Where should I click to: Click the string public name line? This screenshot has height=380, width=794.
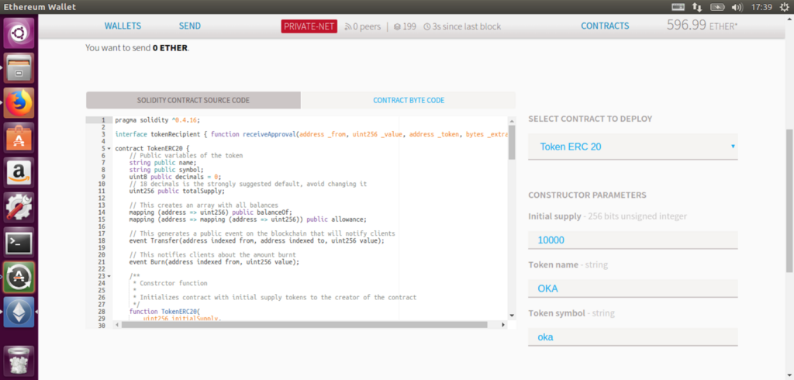tap(161, 163)
